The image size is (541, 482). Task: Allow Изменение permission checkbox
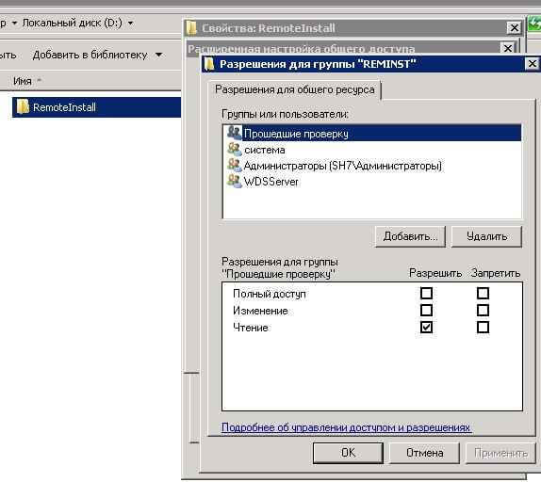pyautogui.click(x=426, y=310)
